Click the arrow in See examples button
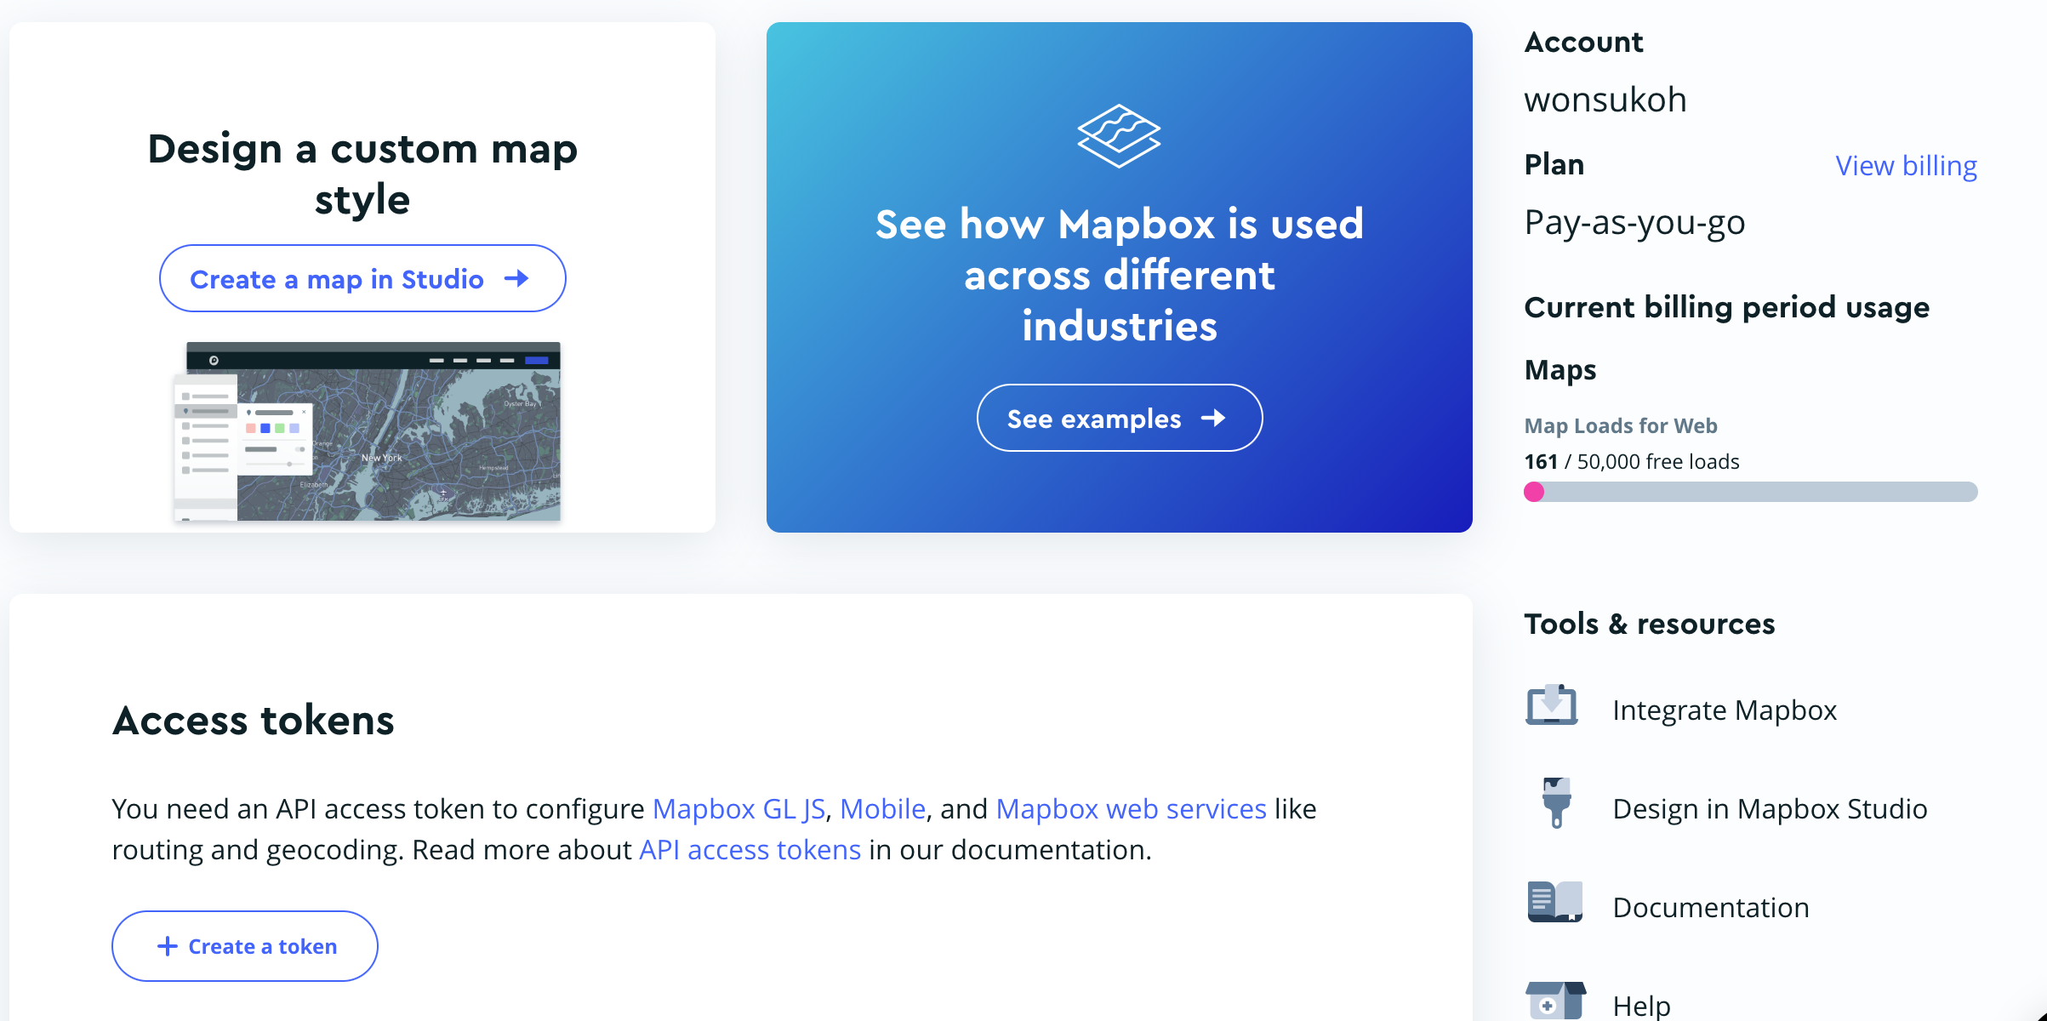Screen dimensions: 2047x1021 pos(1213,418)
